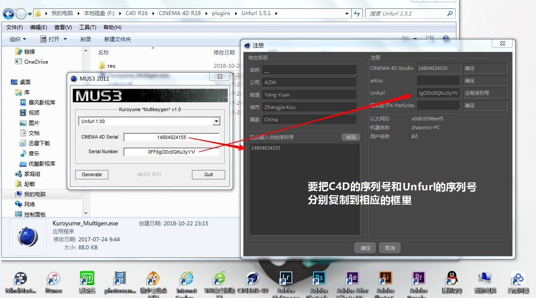Screen dimensions: 536x298
Task: Click the 公司 field showing AZM
Action: pos(309,82)
